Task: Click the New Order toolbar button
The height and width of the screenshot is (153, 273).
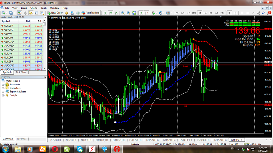Action: [x=55, y=13]
